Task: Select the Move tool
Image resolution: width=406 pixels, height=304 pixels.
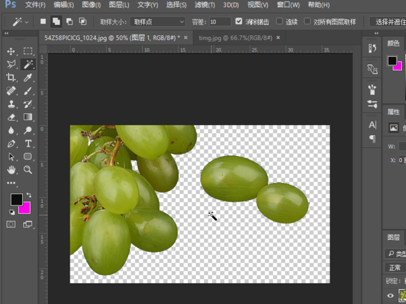Action: pyautogui.click(x=11, y=51)
